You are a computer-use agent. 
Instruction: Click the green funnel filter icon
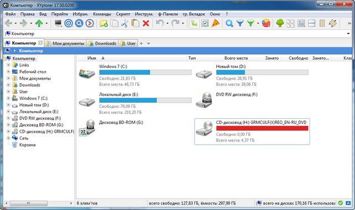250,23
